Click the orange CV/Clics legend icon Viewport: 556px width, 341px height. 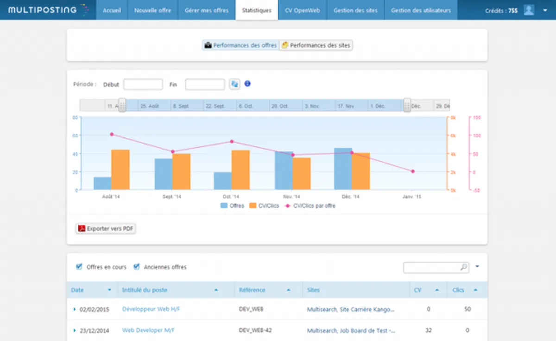[253, 206]
